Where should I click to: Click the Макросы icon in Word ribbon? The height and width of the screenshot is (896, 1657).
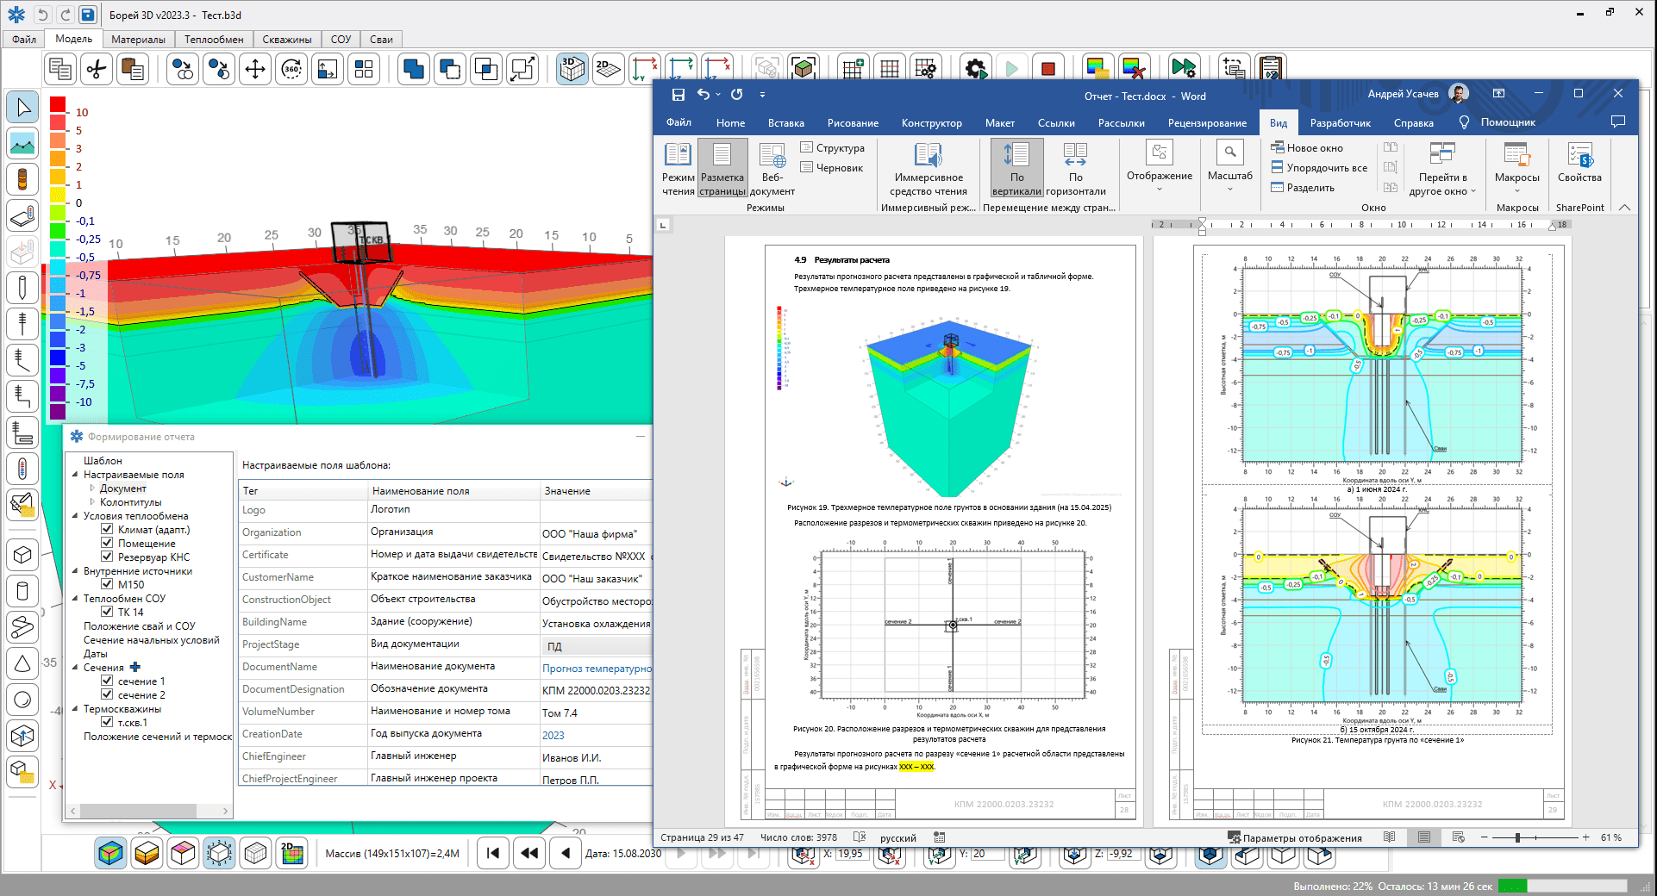(x=1516, y=156)
